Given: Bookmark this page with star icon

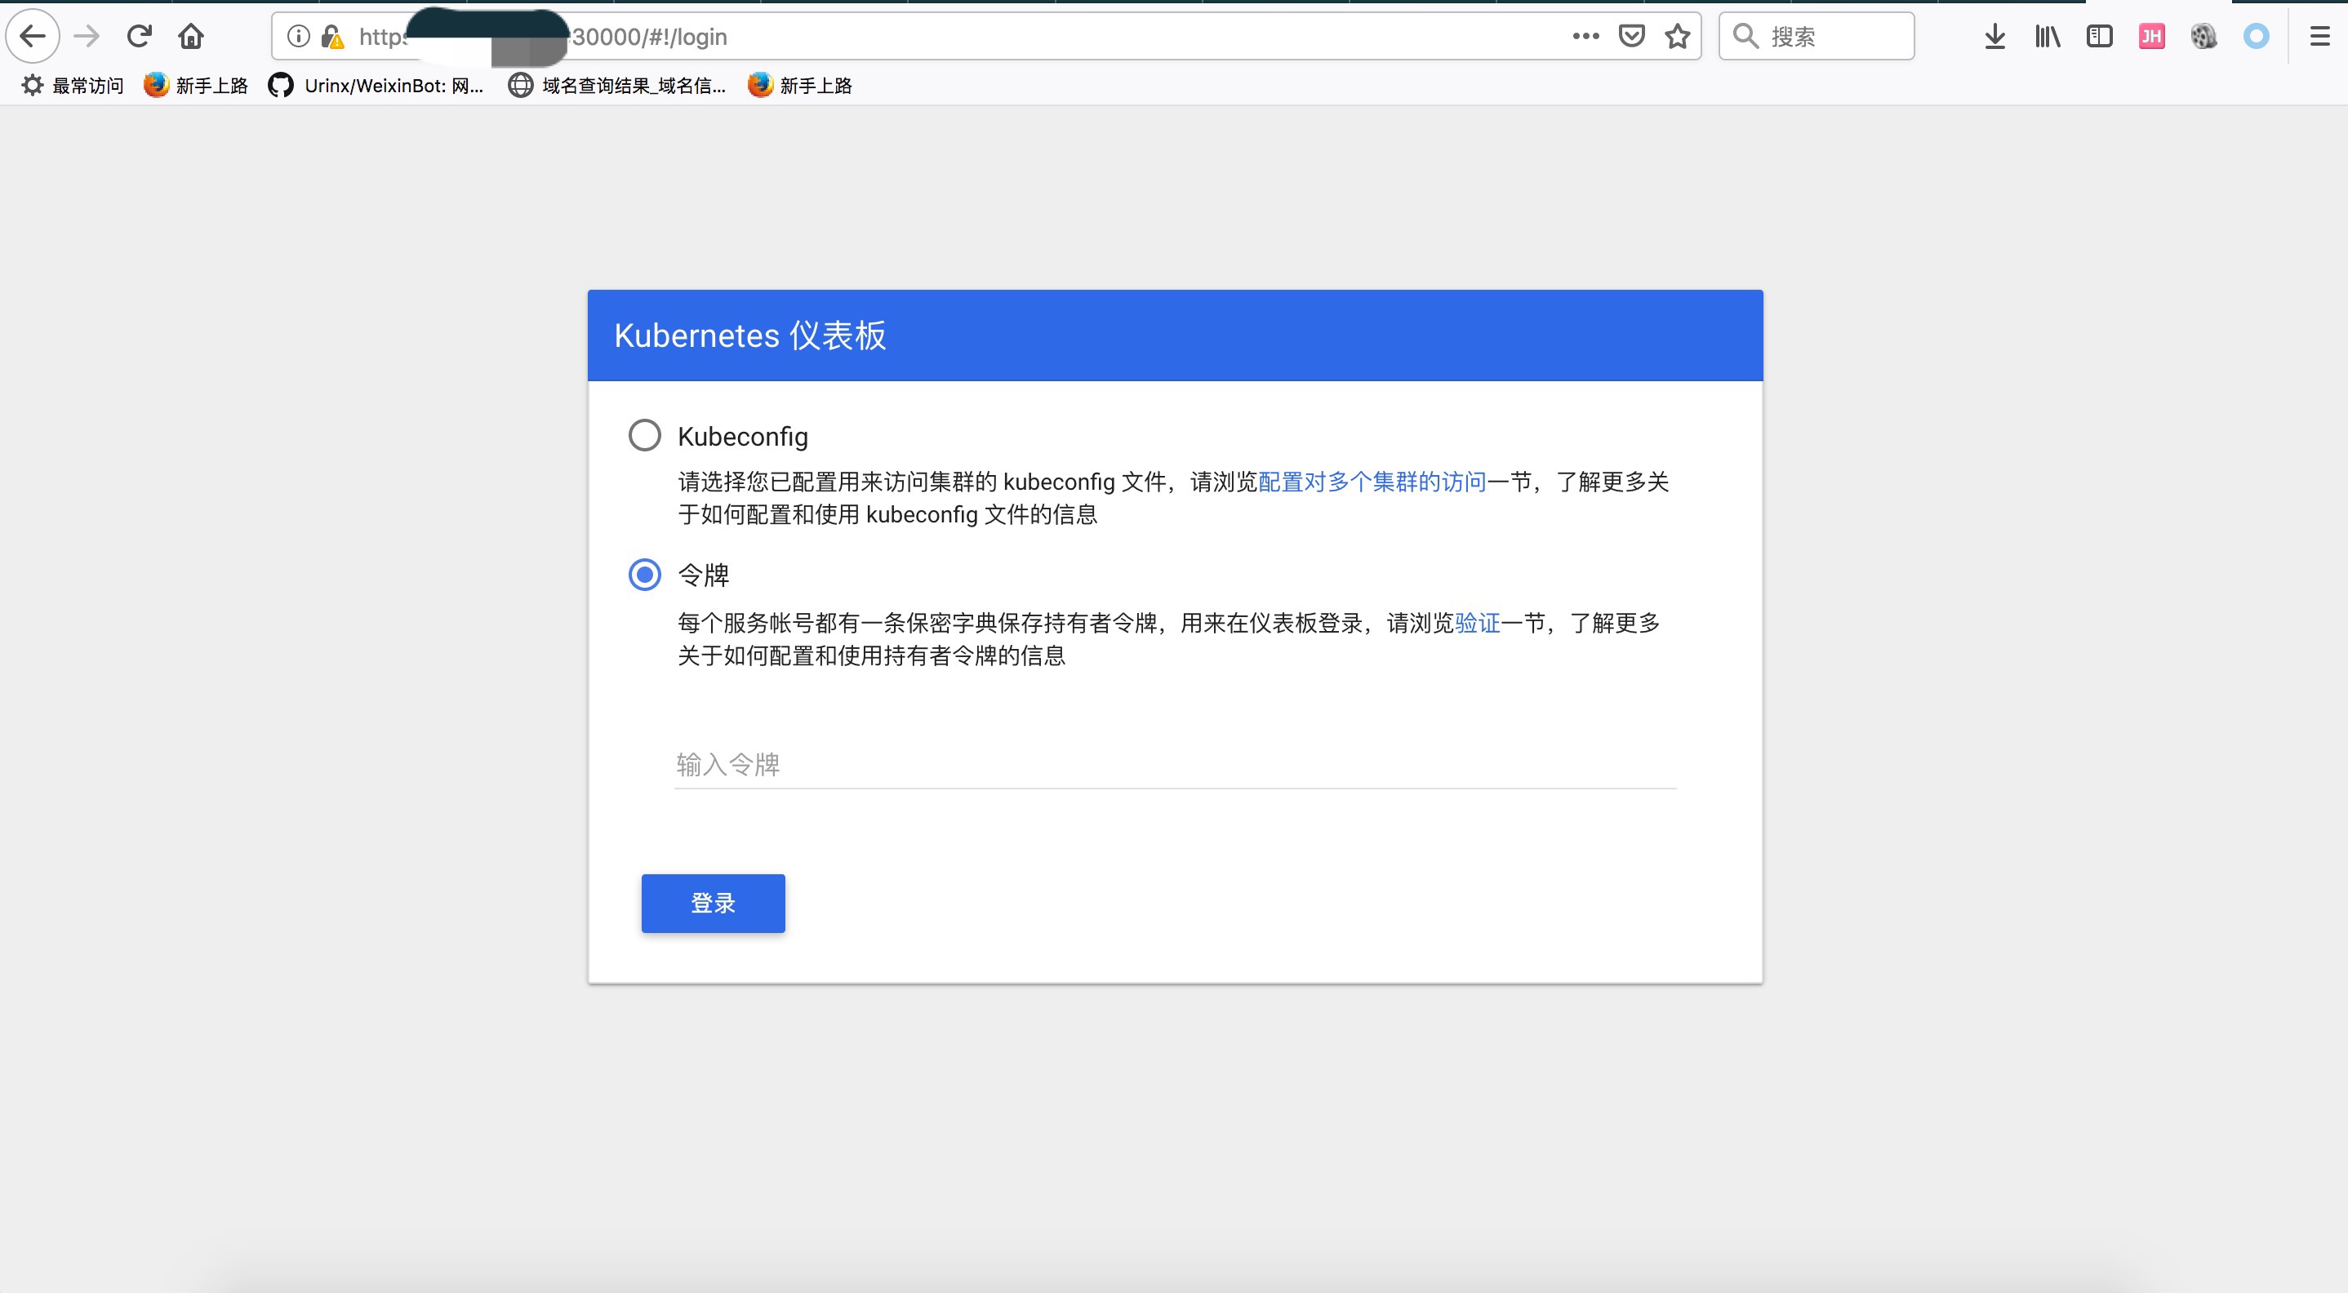Looking at the screenshot, I should click(x=1677, y=37).
